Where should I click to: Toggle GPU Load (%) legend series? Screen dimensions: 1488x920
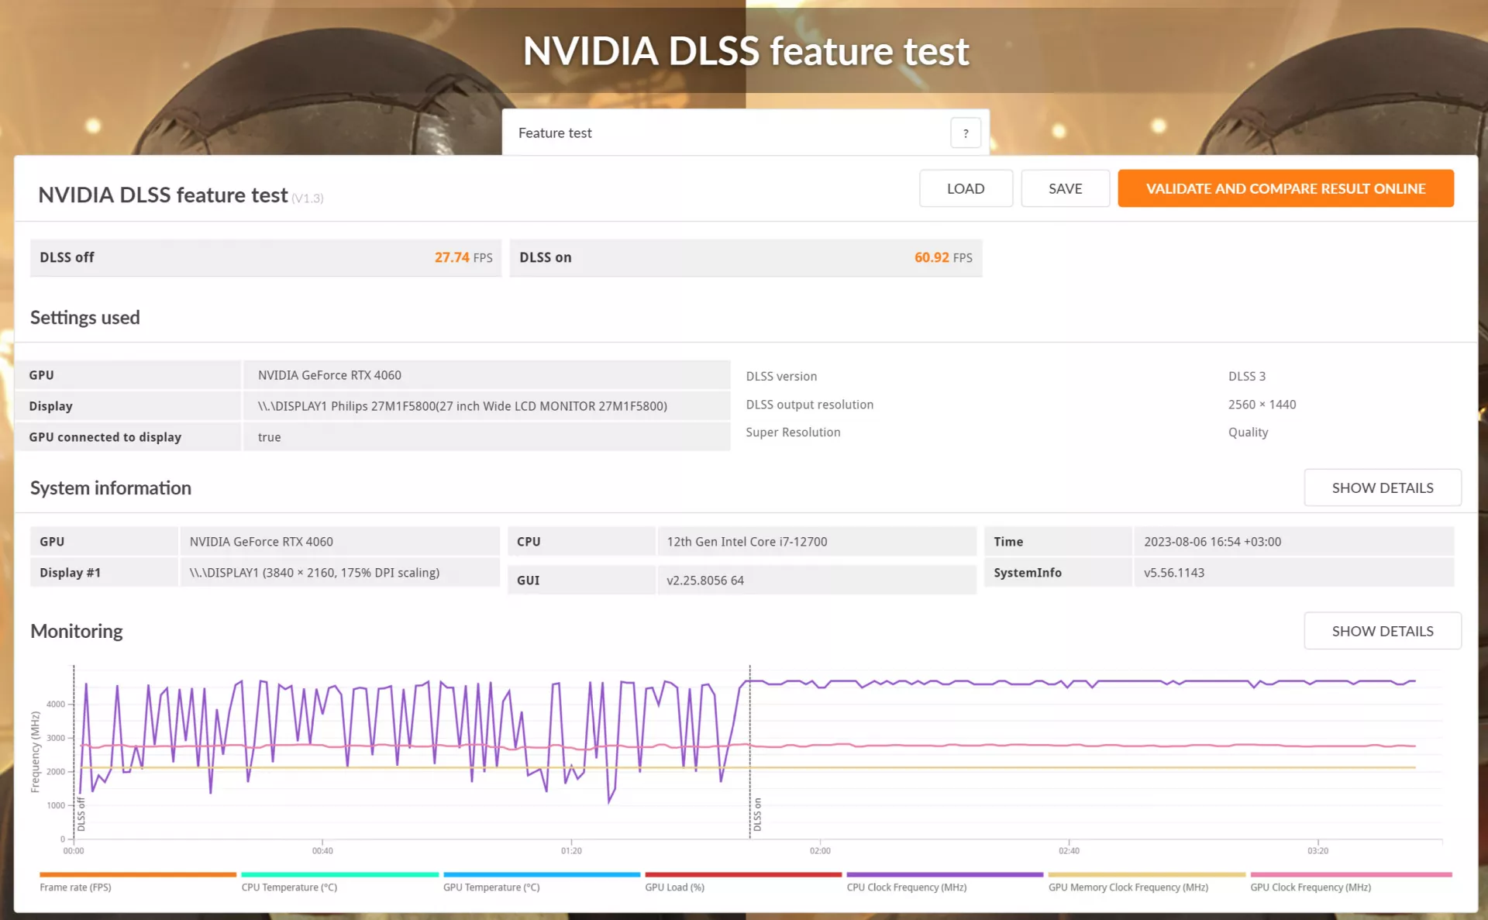point(674,887)
